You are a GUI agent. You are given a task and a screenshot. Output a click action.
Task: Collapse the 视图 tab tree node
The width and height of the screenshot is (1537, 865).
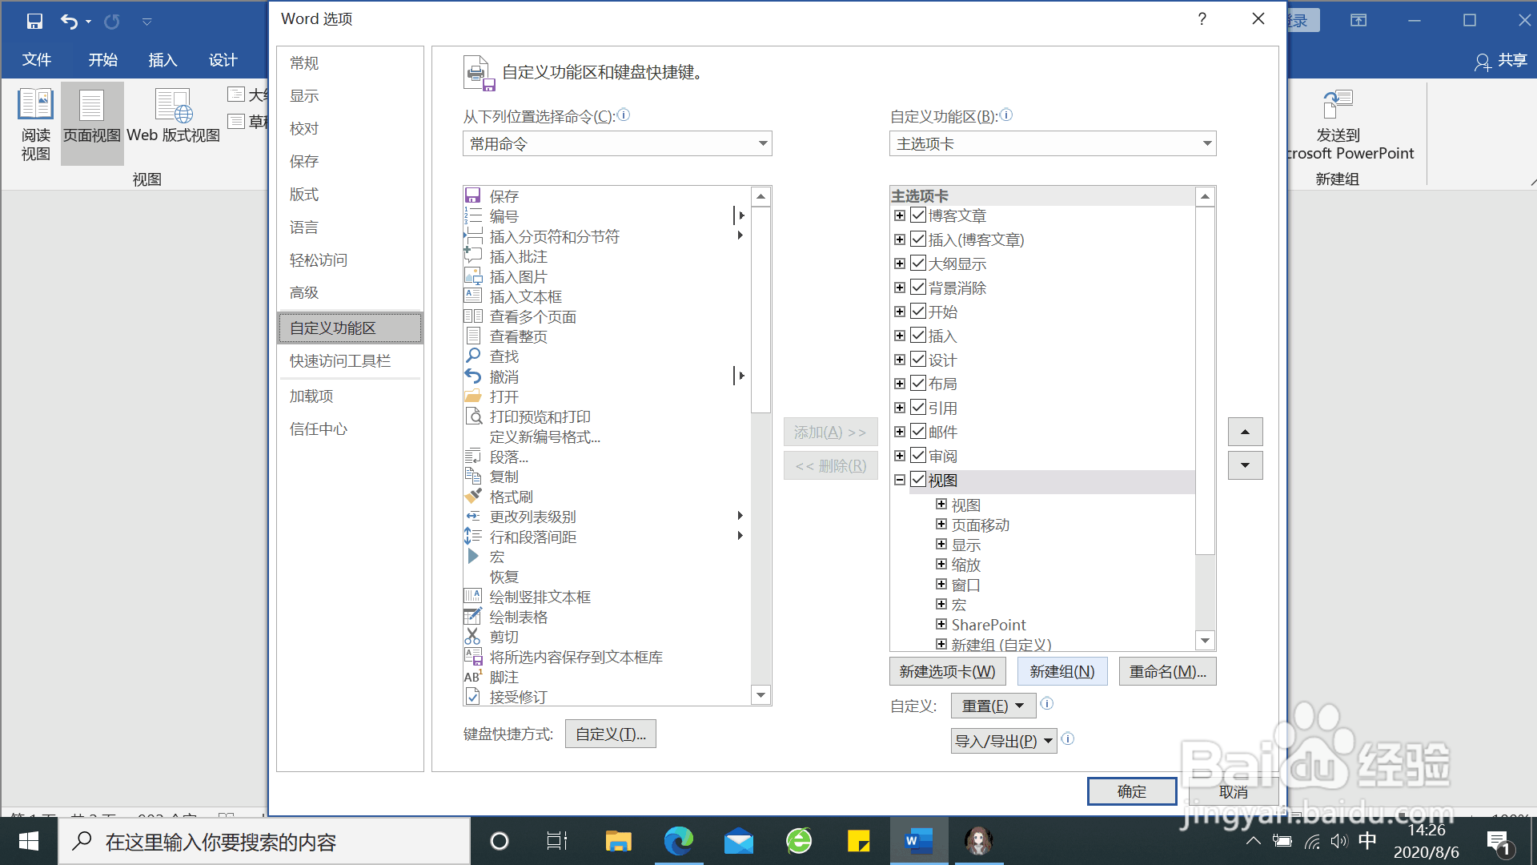(x=900, y=480)
